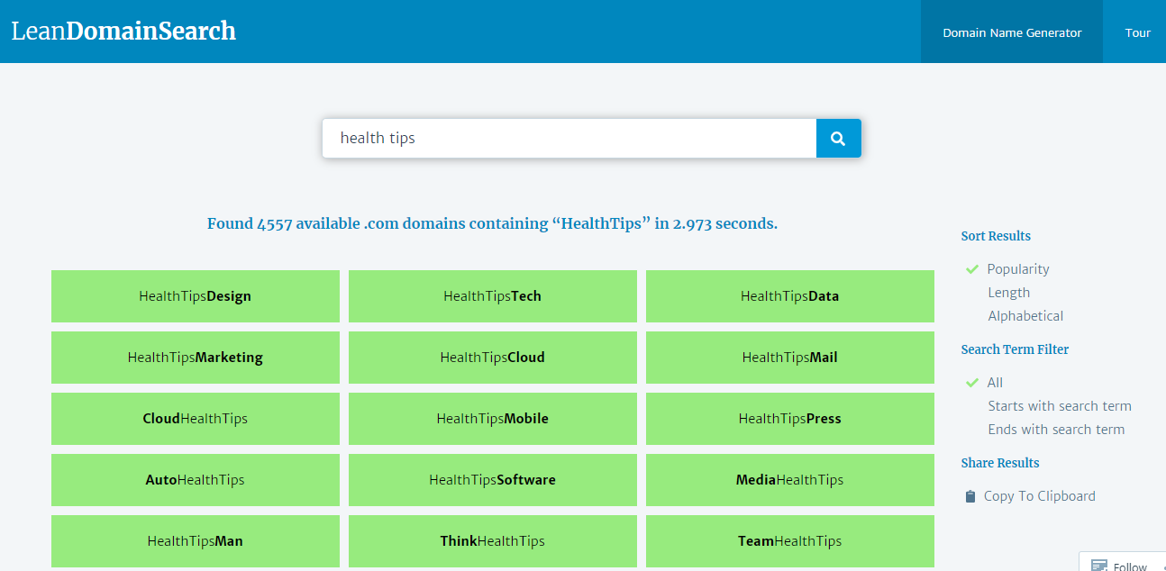The image size is (1166, 571).
Task: Click the Copy To Clipboard link
Action: tap(1039, 495)
